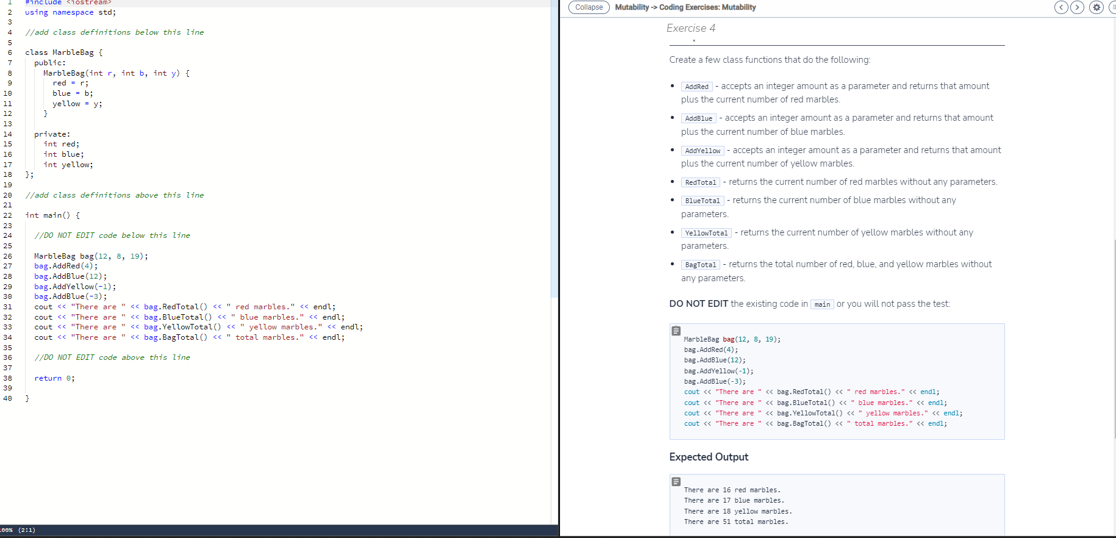Click the Expected Output heading

[708, 457]
